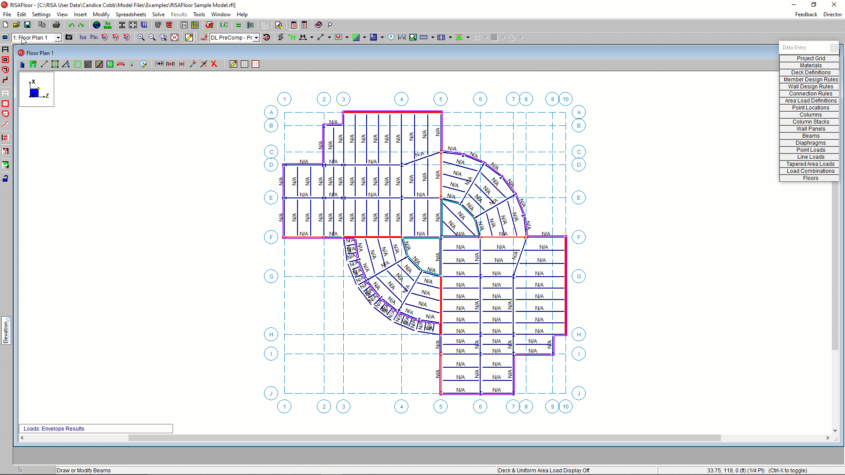Image resolution: width=845 pixels, height=475 pixels.
Task: Open the DL PreComp load dropdown
Action: coord(256,38)
